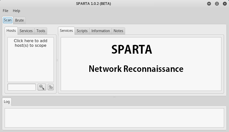View the Information tab
Screen dimensions: 229x132
[x=100, y=31]
